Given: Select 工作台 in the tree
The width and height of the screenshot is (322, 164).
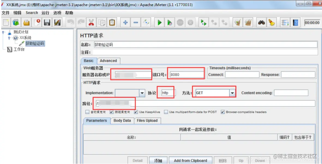Looking at the screenshot, I should pos(19,49).
